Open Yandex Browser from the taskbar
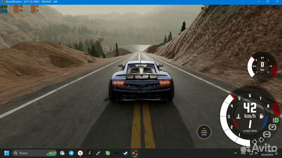Image resolution: width=282 pixels, height=158 pixels. [80, 153]
